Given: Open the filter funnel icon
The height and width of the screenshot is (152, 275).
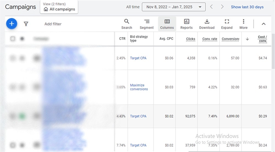Looking at the screenshot, I should (26, 24).
